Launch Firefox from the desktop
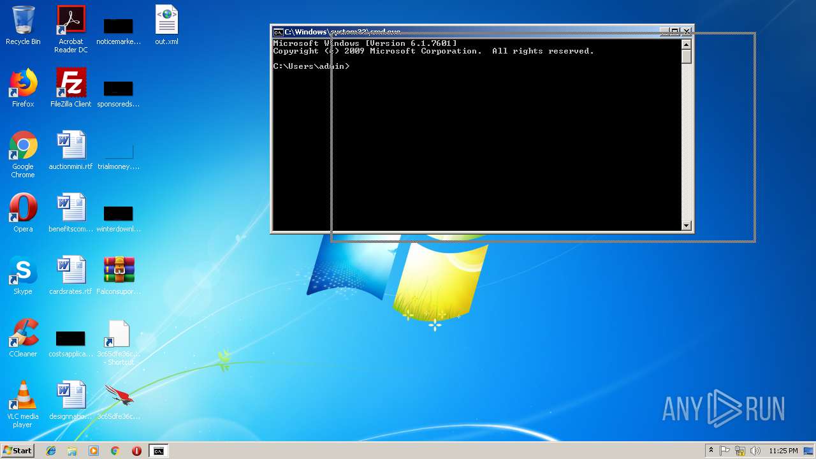This screenshot has width=816, height=459. coord(23,88)
